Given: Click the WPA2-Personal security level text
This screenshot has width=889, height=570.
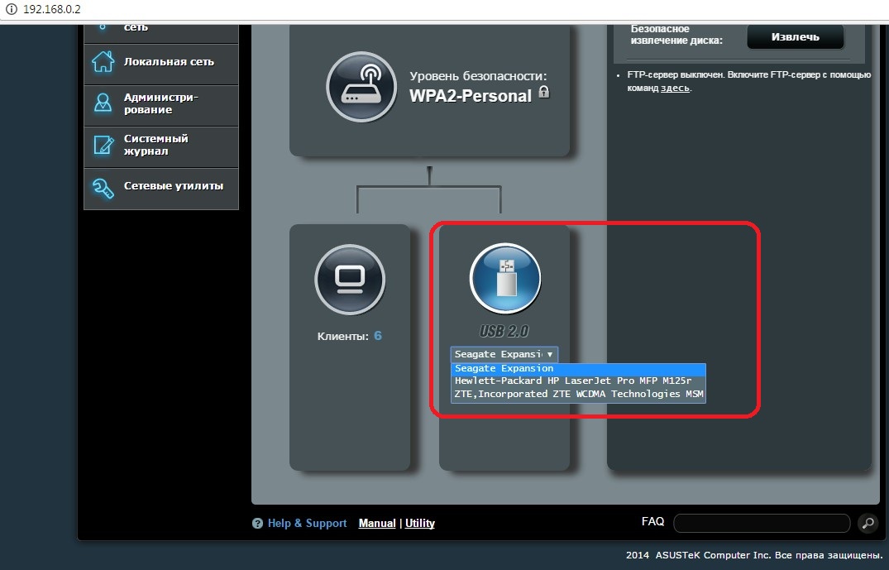Looking at the screenshot, I should (471, 96).
